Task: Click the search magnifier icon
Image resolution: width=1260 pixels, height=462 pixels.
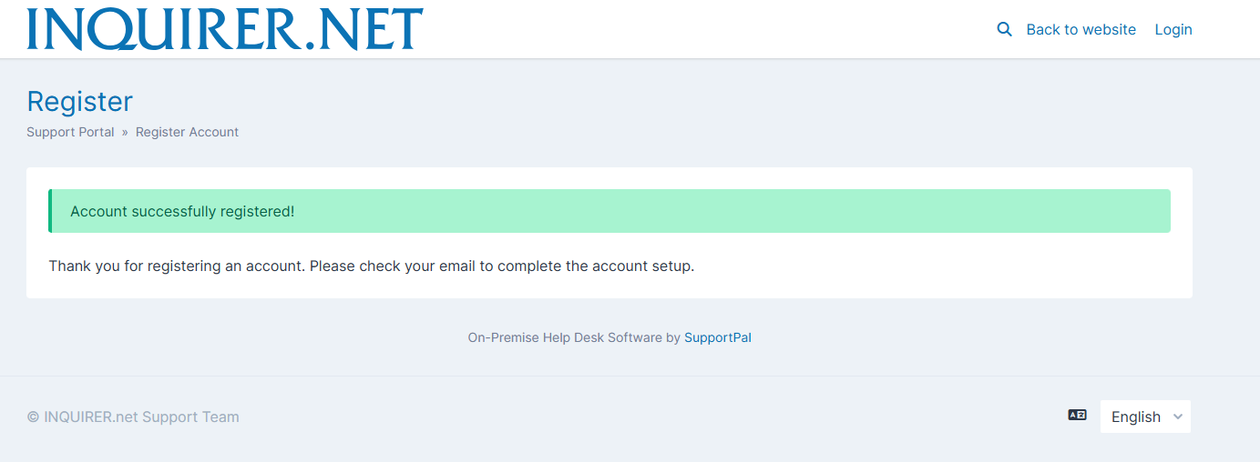Action: tap(1005, 29)
